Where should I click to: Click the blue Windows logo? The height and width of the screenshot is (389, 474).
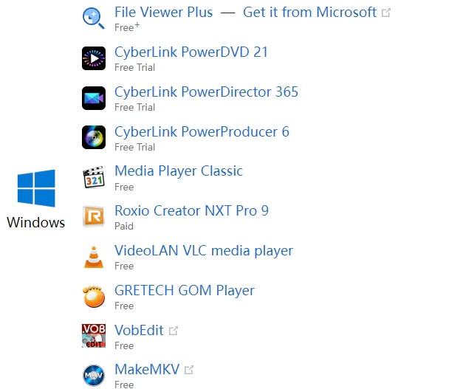point(36,188)
